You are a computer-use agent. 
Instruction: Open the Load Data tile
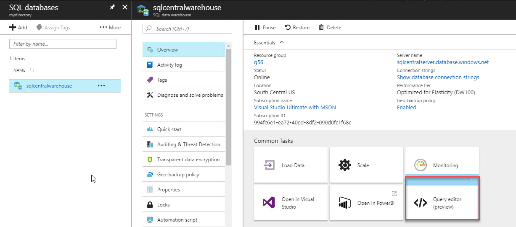click(x=291, y=165)
